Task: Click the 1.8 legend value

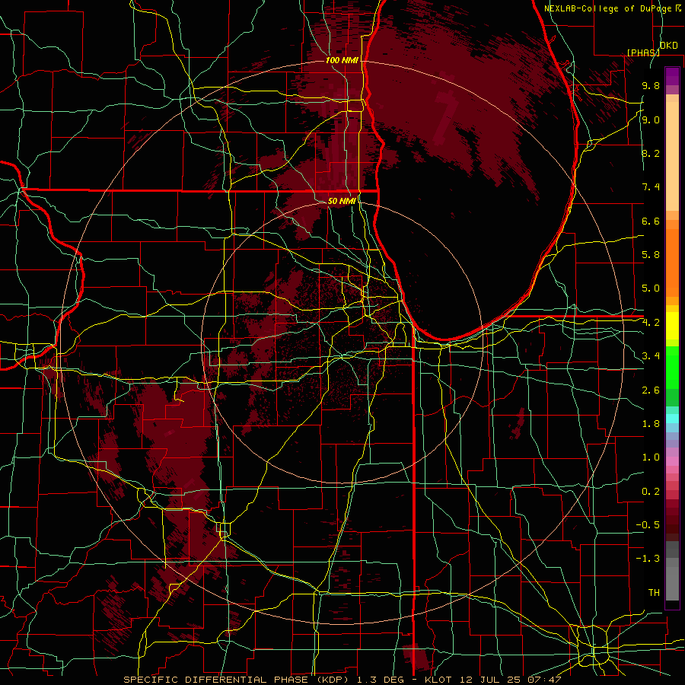Action: tap(651, 424)
